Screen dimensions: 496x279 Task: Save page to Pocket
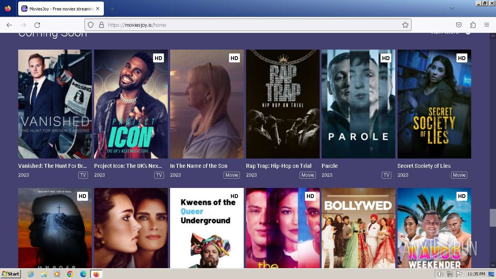(x=459, y=25)
